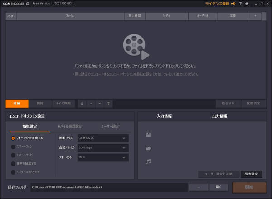272x199 pixels.
Task: Click the license registration link
Action: [217, 4]
